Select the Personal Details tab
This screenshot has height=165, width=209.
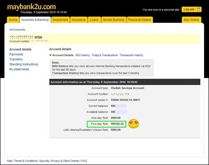tap(139, 20)
